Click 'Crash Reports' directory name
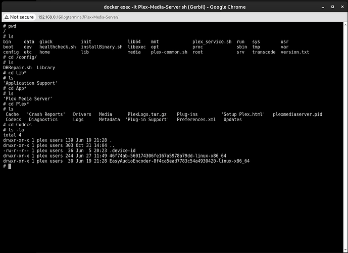This screenshot has height=253, width=348. point(46,114)
